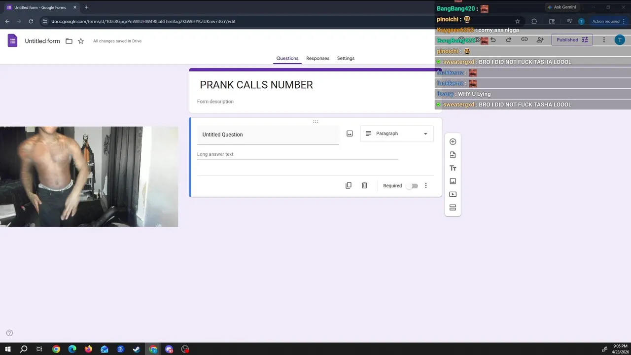The image size is (631, 355).
Task: Open the help question-mark icon
Action: coord(9,333)
